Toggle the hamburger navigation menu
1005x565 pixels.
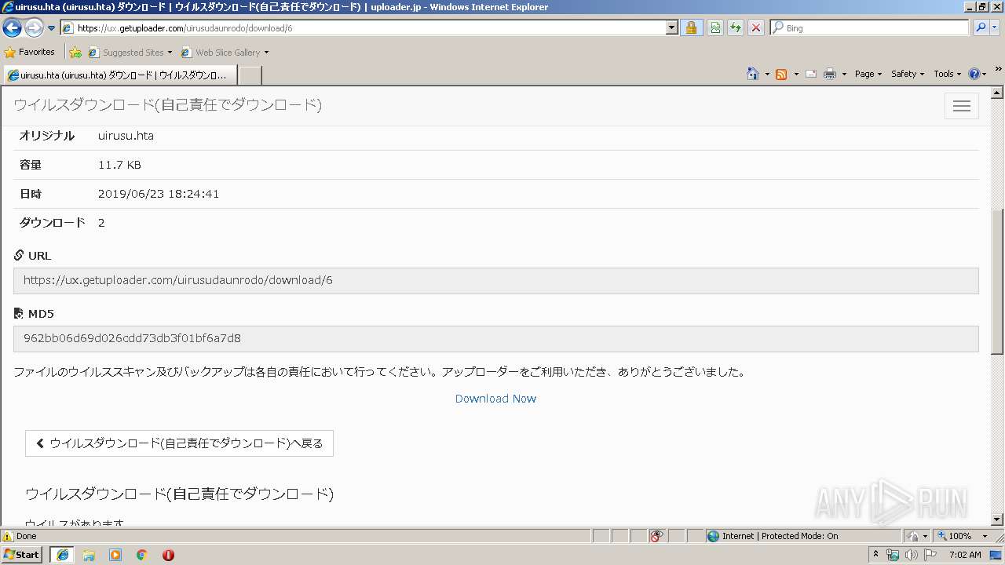point(962,106)
